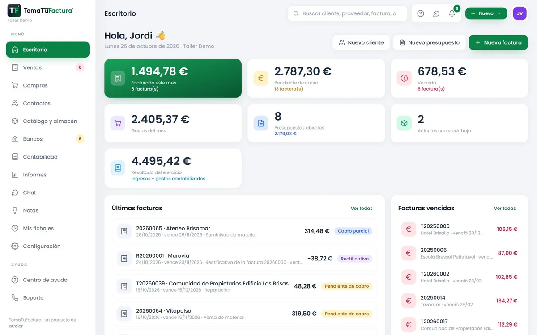Open the Nuevo dropdown button
537x335 pixels.
pyautogui.click(x=486, y=13)
